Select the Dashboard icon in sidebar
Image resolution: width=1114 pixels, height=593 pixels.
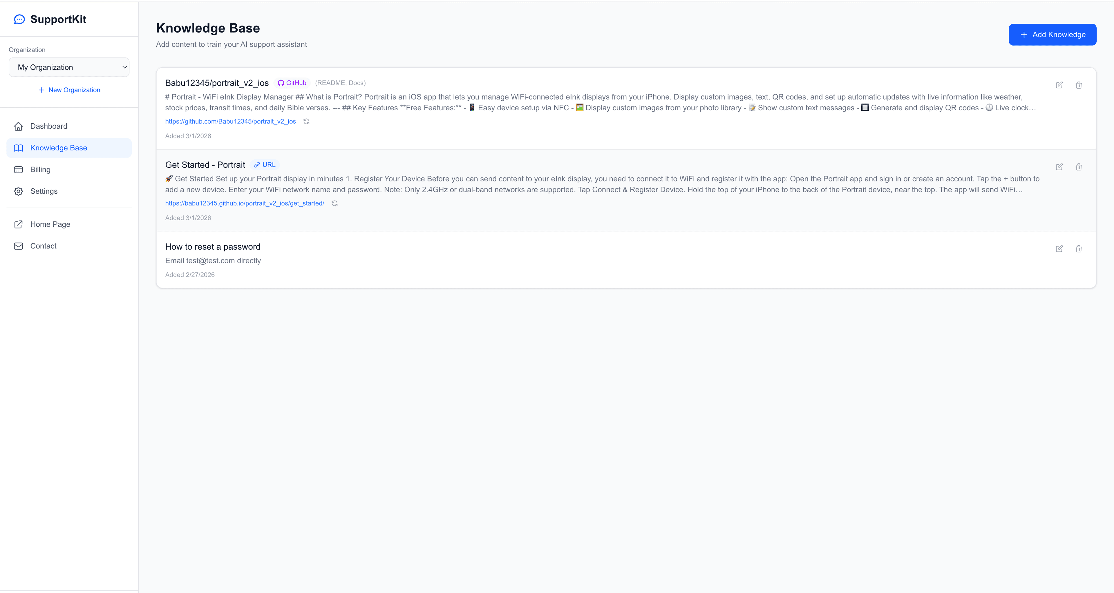[19, 126]
